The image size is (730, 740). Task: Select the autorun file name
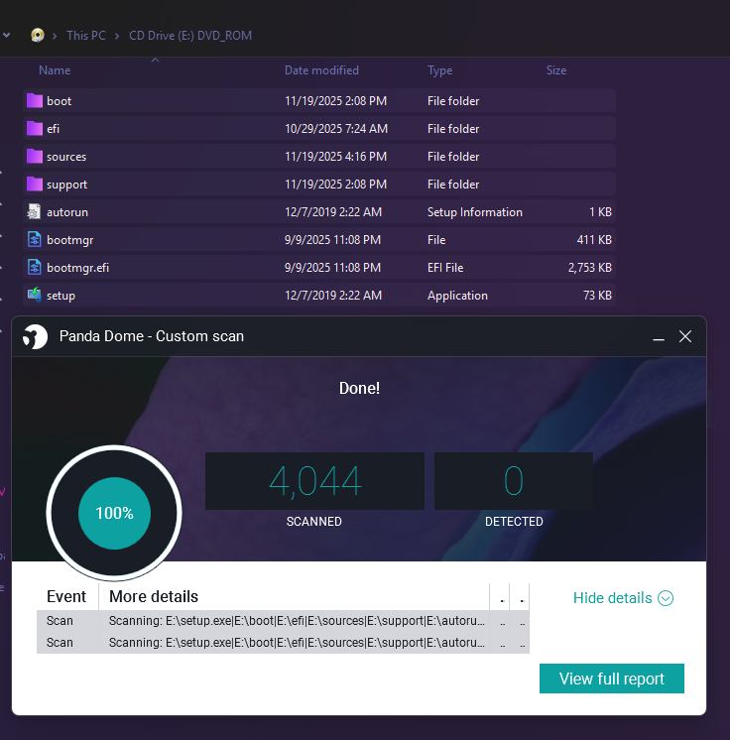[x=67, y=212]
